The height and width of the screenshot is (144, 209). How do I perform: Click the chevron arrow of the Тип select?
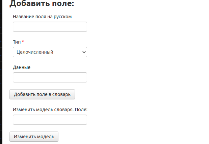click(84, 52)
